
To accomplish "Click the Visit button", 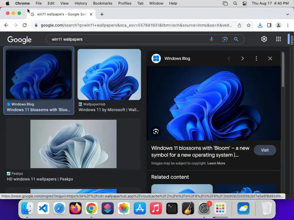I will coord(265,150).
